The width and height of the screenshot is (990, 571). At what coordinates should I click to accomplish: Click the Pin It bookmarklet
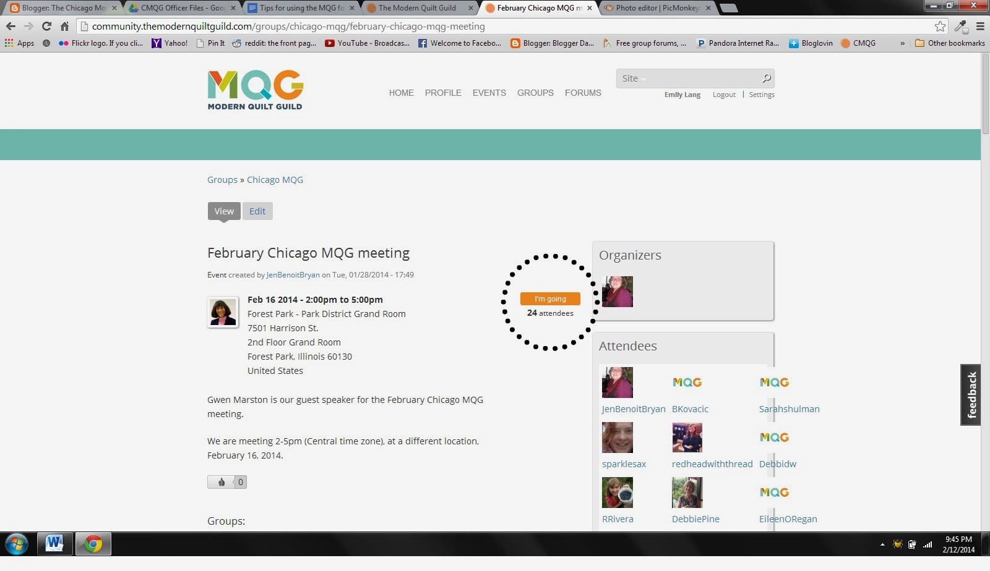click(x=210, y=43)
